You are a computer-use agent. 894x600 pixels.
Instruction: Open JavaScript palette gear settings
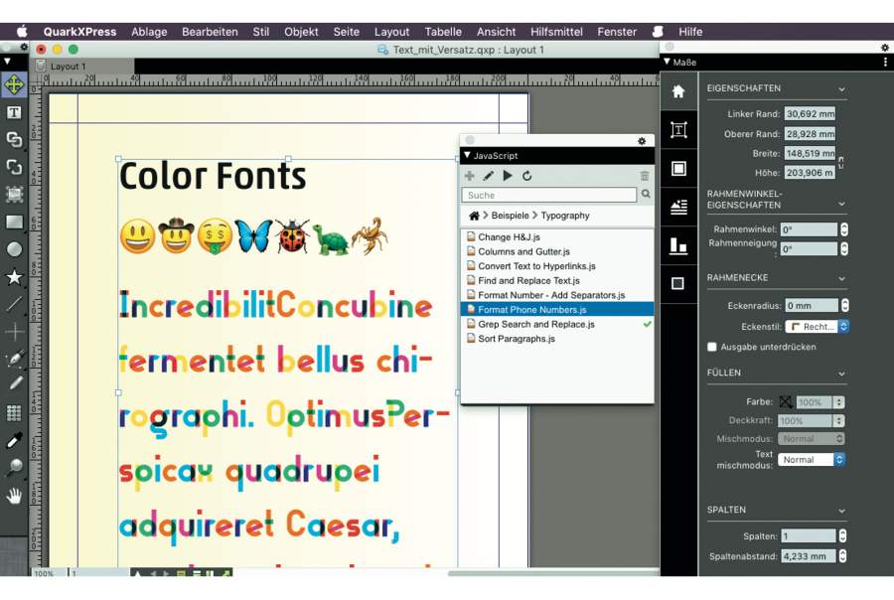(x=642, y=141)
